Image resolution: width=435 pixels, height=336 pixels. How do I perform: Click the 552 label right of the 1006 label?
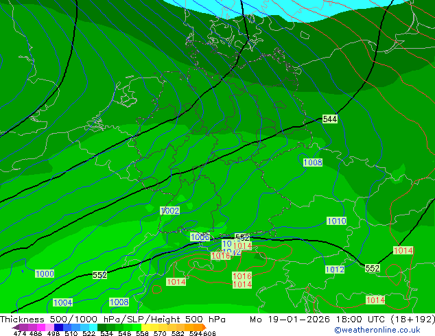point(242,237)
